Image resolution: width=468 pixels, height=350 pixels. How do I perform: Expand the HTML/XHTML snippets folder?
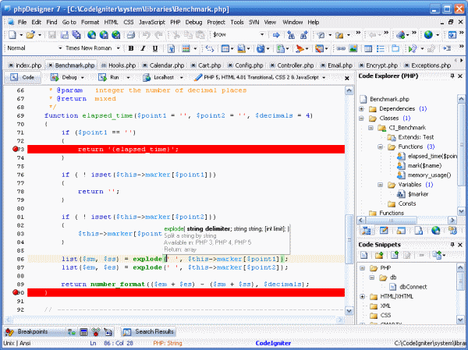363,296
